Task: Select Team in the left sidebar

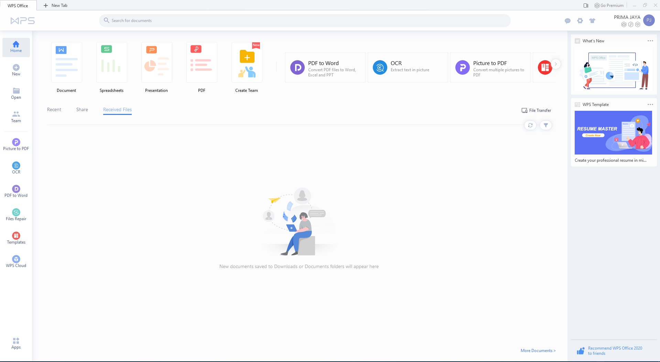Action: click(16, 117)
